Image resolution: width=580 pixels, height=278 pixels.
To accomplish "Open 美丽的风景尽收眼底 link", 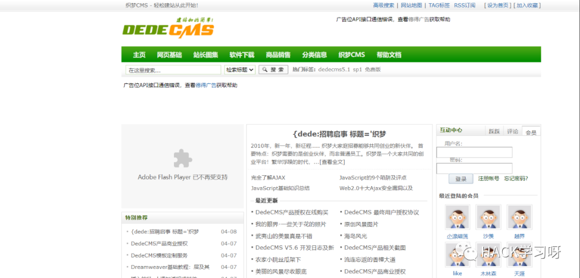I will click(281, 272).
